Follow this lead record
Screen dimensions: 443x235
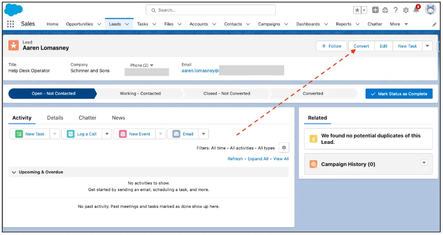[x=331, y=46]
